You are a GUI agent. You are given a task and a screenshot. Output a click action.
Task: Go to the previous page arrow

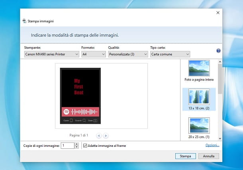click(99, 136)
